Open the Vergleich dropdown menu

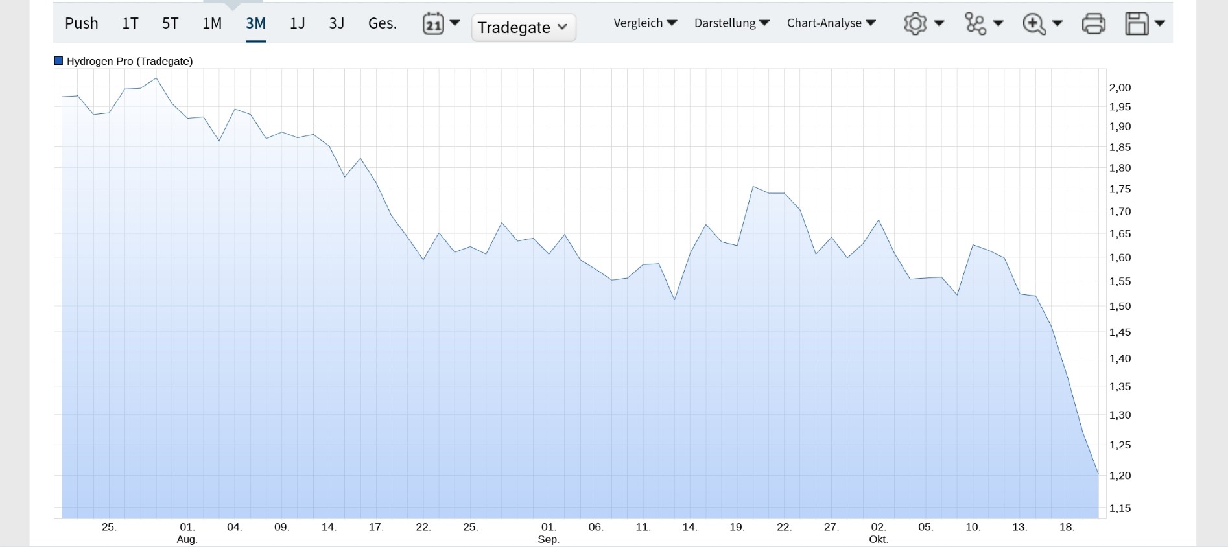[645, 23]
